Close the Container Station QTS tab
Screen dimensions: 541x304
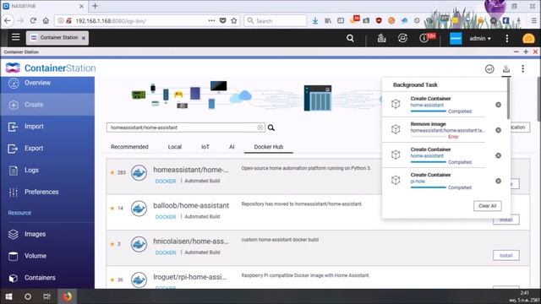pos(84,38)
